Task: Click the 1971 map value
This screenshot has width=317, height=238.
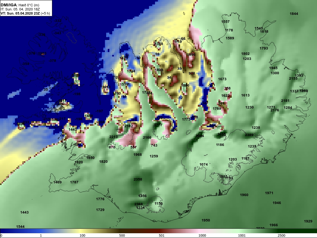Action: click(269, 193)
